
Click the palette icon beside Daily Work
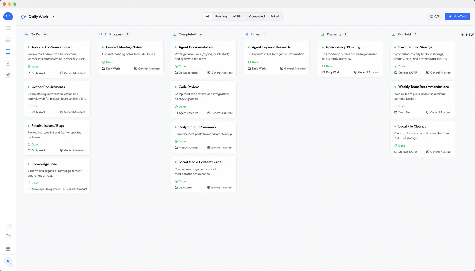(24, 17)
